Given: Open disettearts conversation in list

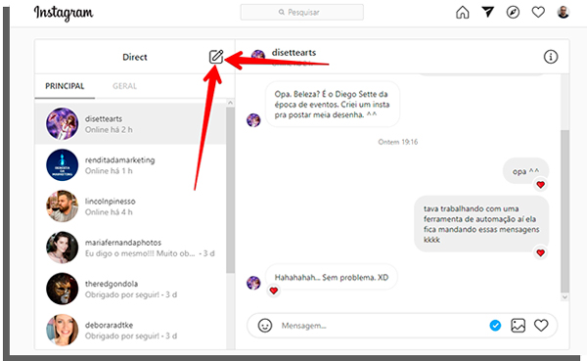Looking at the screenshot, I should pos(130,124).
